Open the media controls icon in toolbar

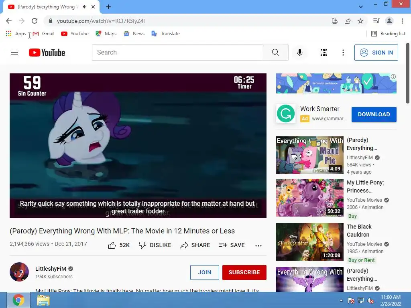pos(376,21)
